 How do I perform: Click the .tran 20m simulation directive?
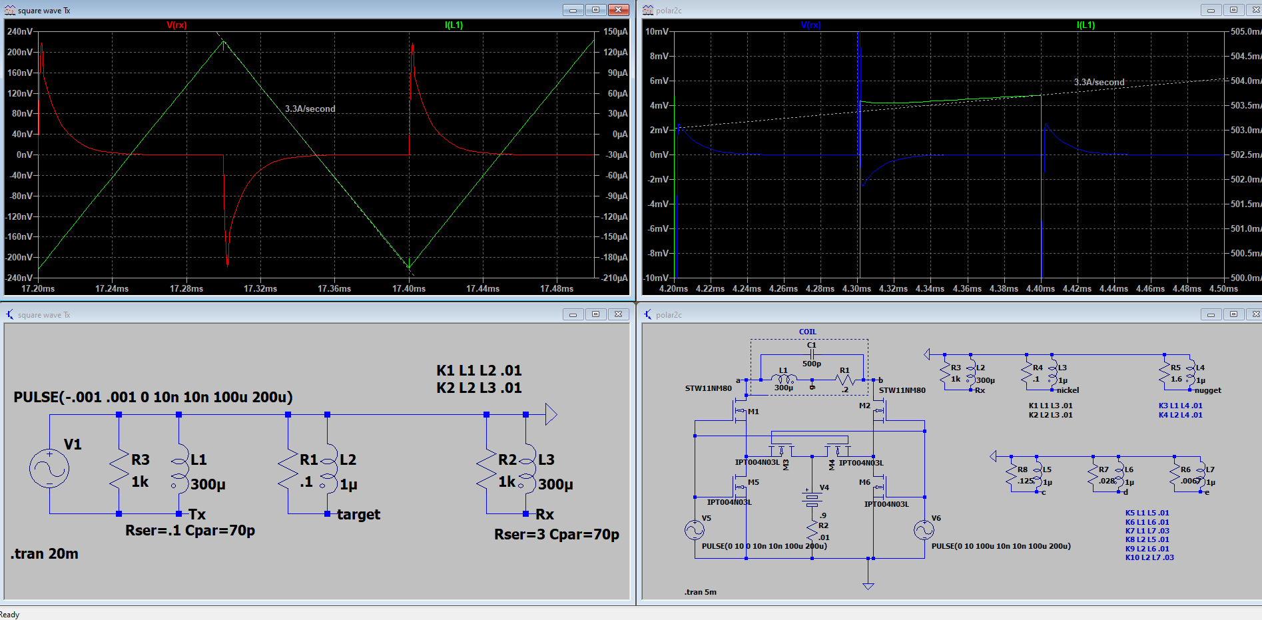(x=45, y=554)
